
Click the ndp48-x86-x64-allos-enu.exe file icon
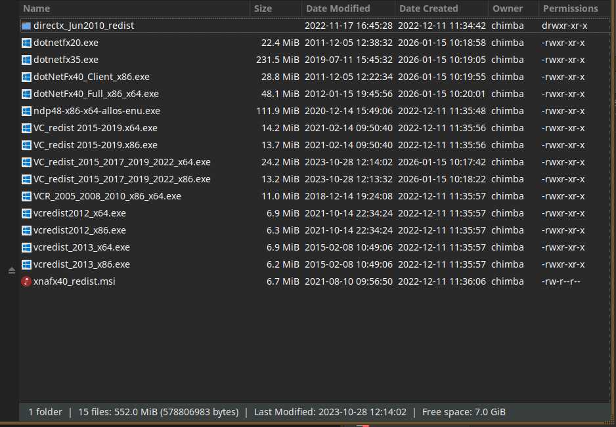26,111
